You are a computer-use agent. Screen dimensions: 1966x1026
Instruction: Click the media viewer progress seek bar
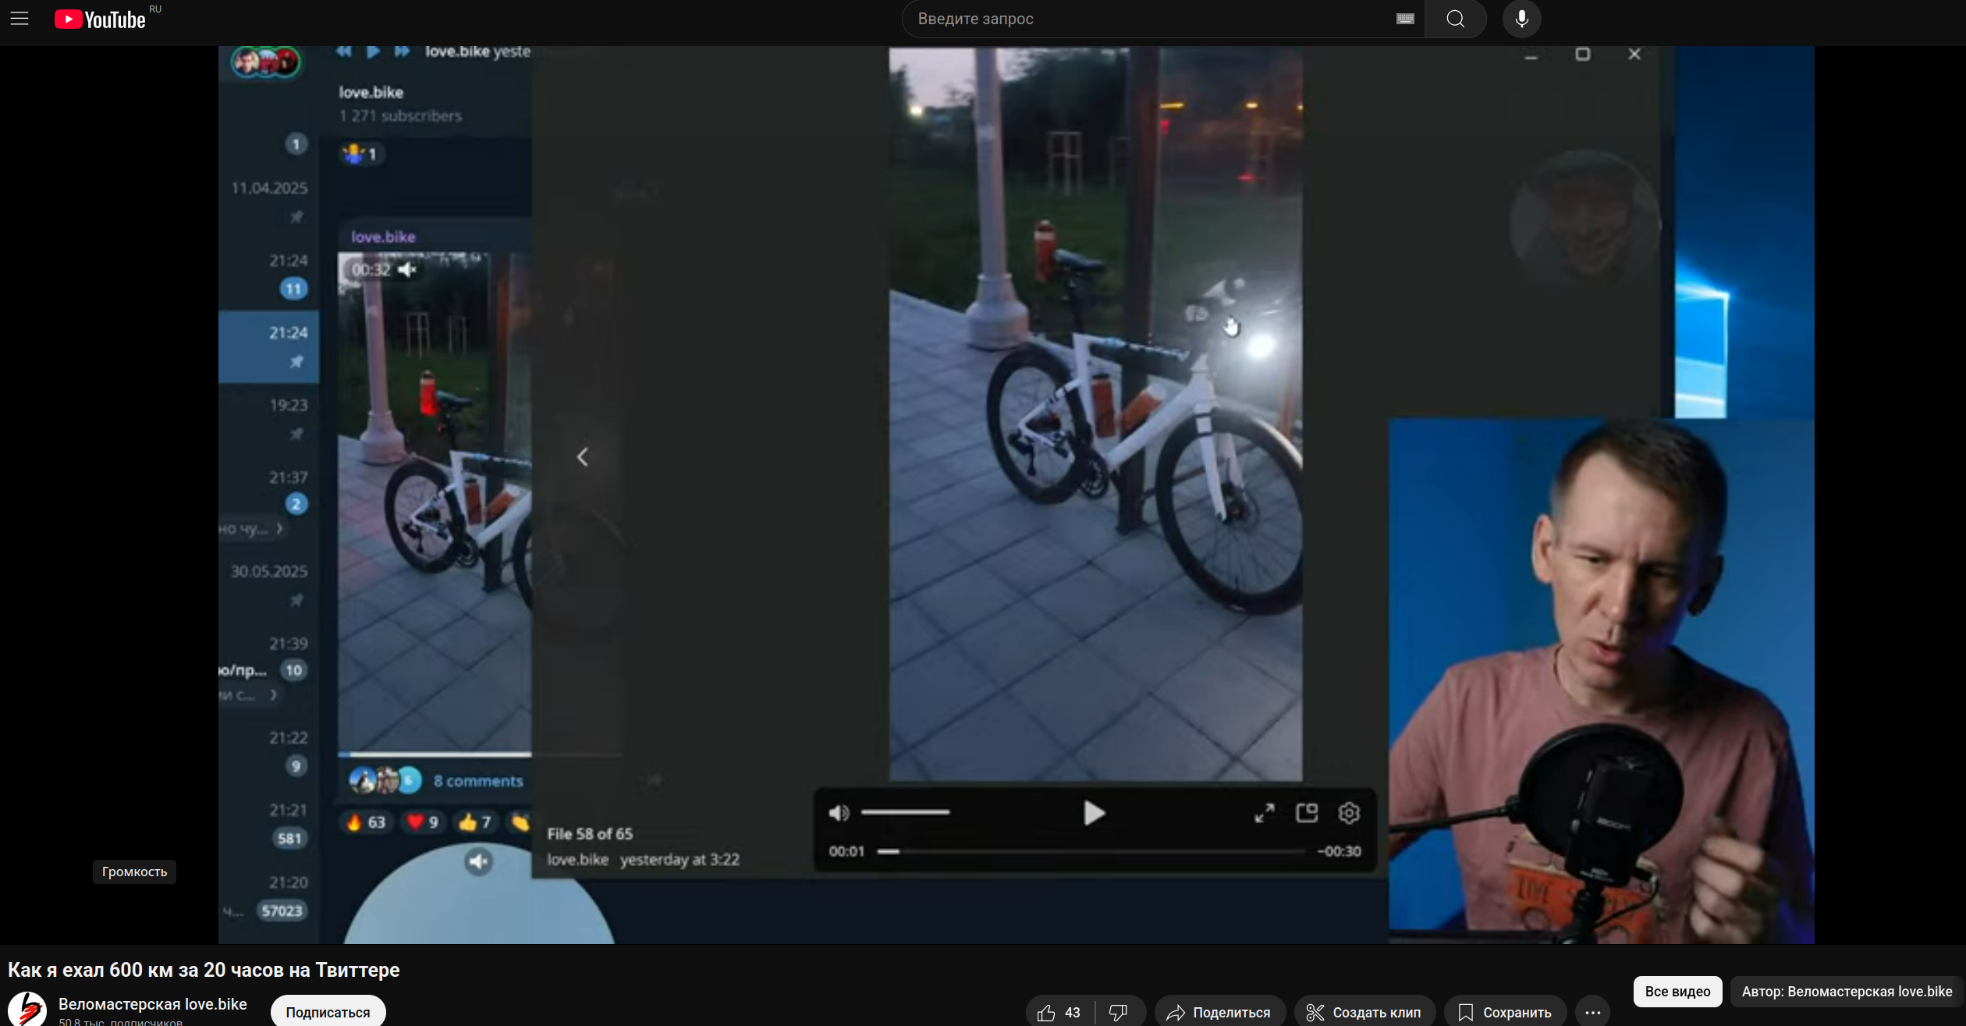[x=1091, y=851]
